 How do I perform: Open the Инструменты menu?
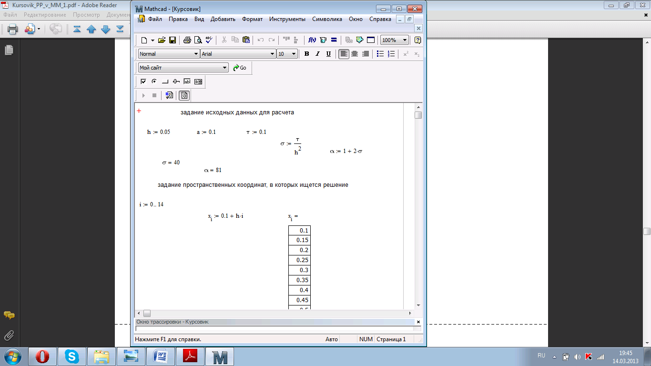tap(287, 19)
